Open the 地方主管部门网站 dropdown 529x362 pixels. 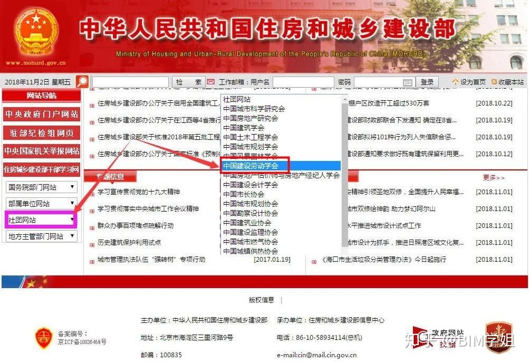(x=42, y=236)
